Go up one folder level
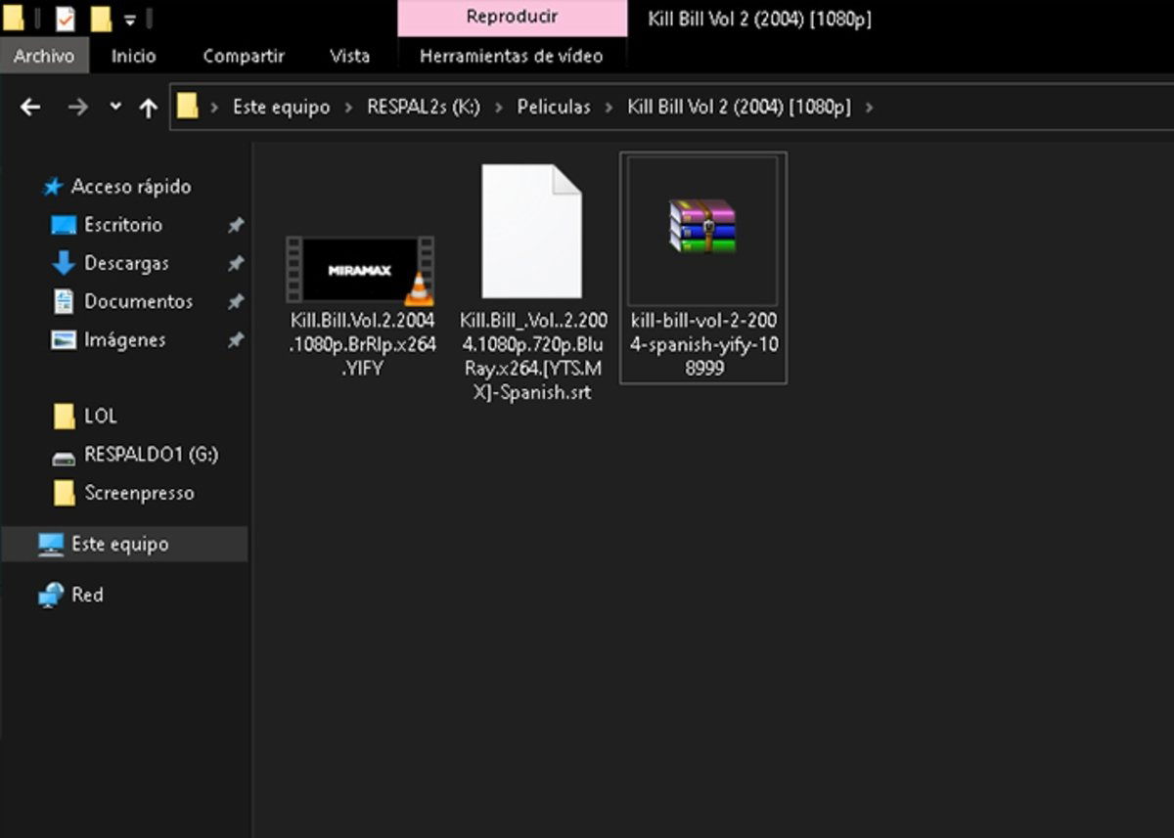Viewport: 1174px width, 838px height. pyautogui.click(x=148, y=108)
